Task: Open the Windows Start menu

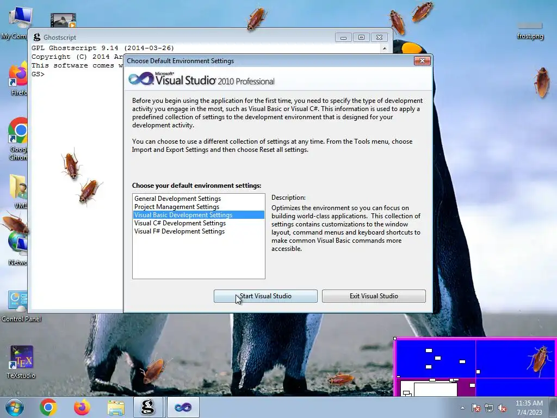Action: [x=14, y=407]
